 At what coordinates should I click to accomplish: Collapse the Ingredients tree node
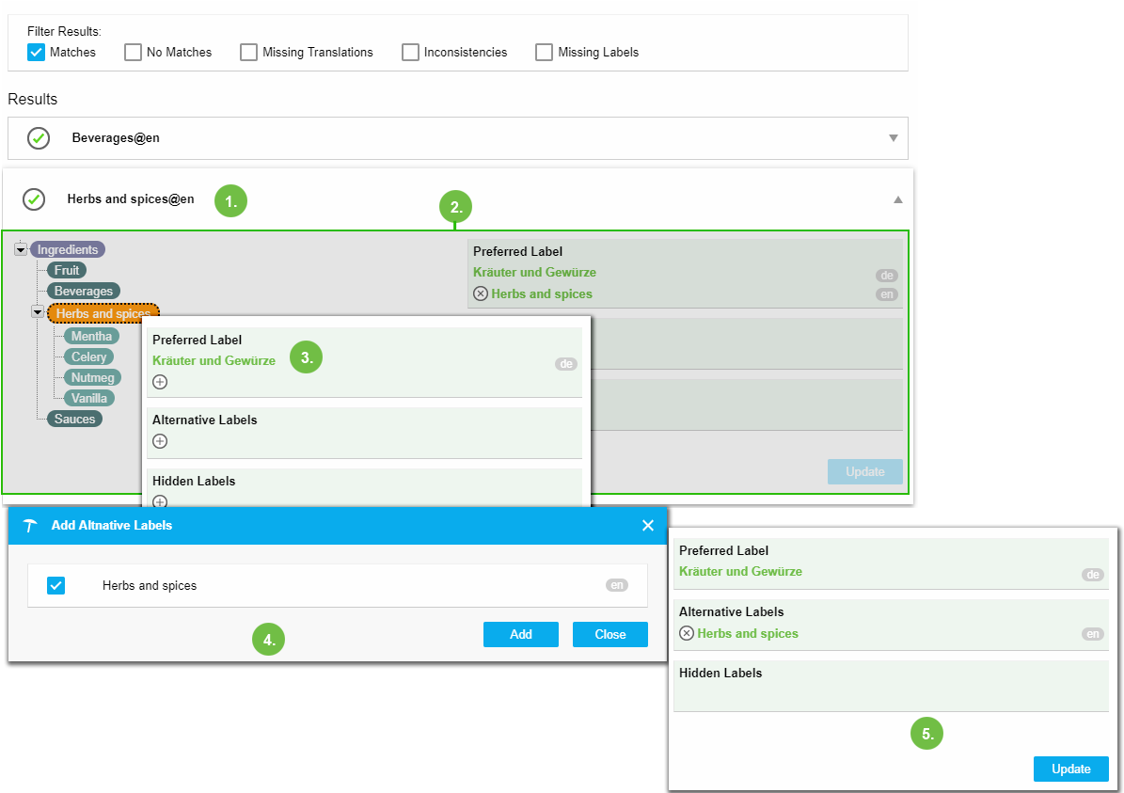(x=21, y=249)
